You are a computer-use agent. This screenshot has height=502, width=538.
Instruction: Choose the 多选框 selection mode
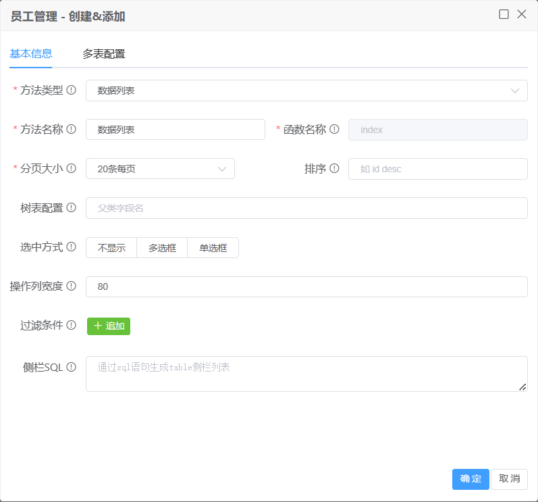pos(162,248)
